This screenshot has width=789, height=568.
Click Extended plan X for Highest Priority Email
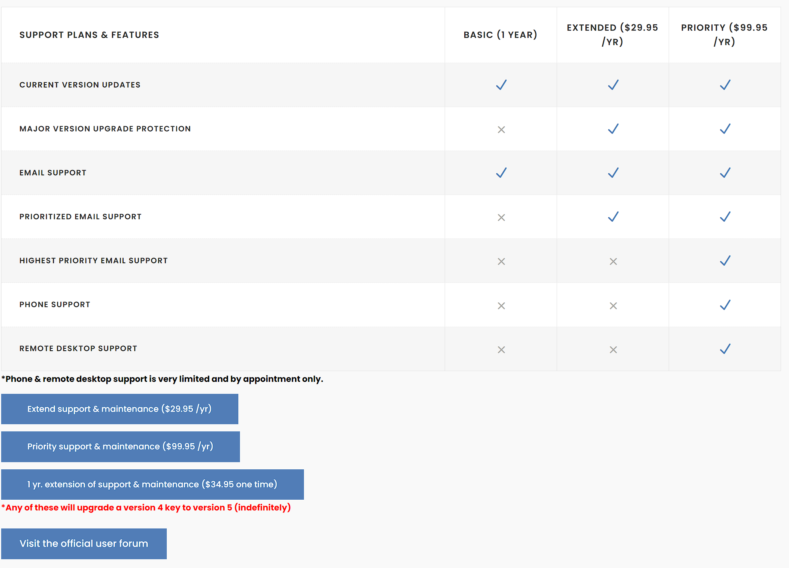[613, 261]
